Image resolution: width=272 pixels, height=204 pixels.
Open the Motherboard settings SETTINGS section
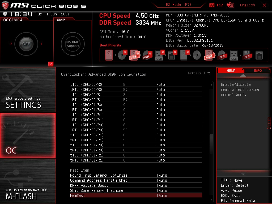pyautogui.click(x=28, y=90)
